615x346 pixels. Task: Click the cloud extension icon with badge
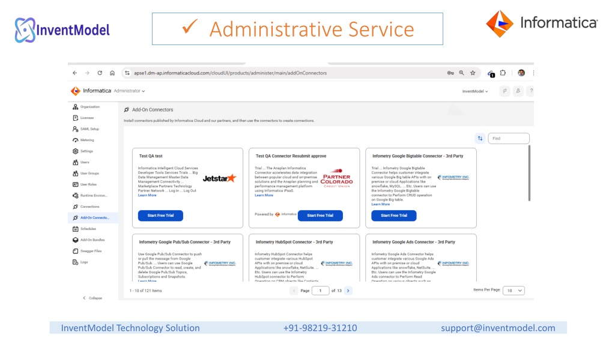(491, 73)
